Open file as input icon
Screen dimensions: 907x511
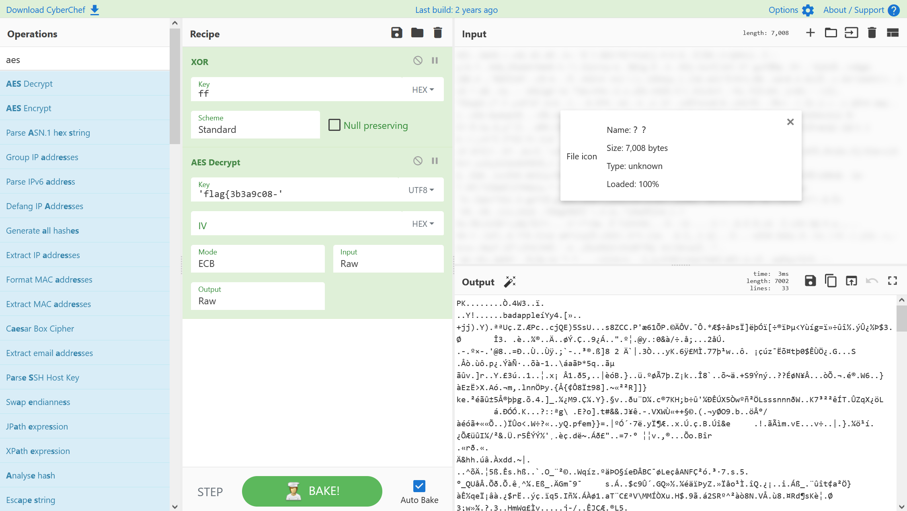831,33
